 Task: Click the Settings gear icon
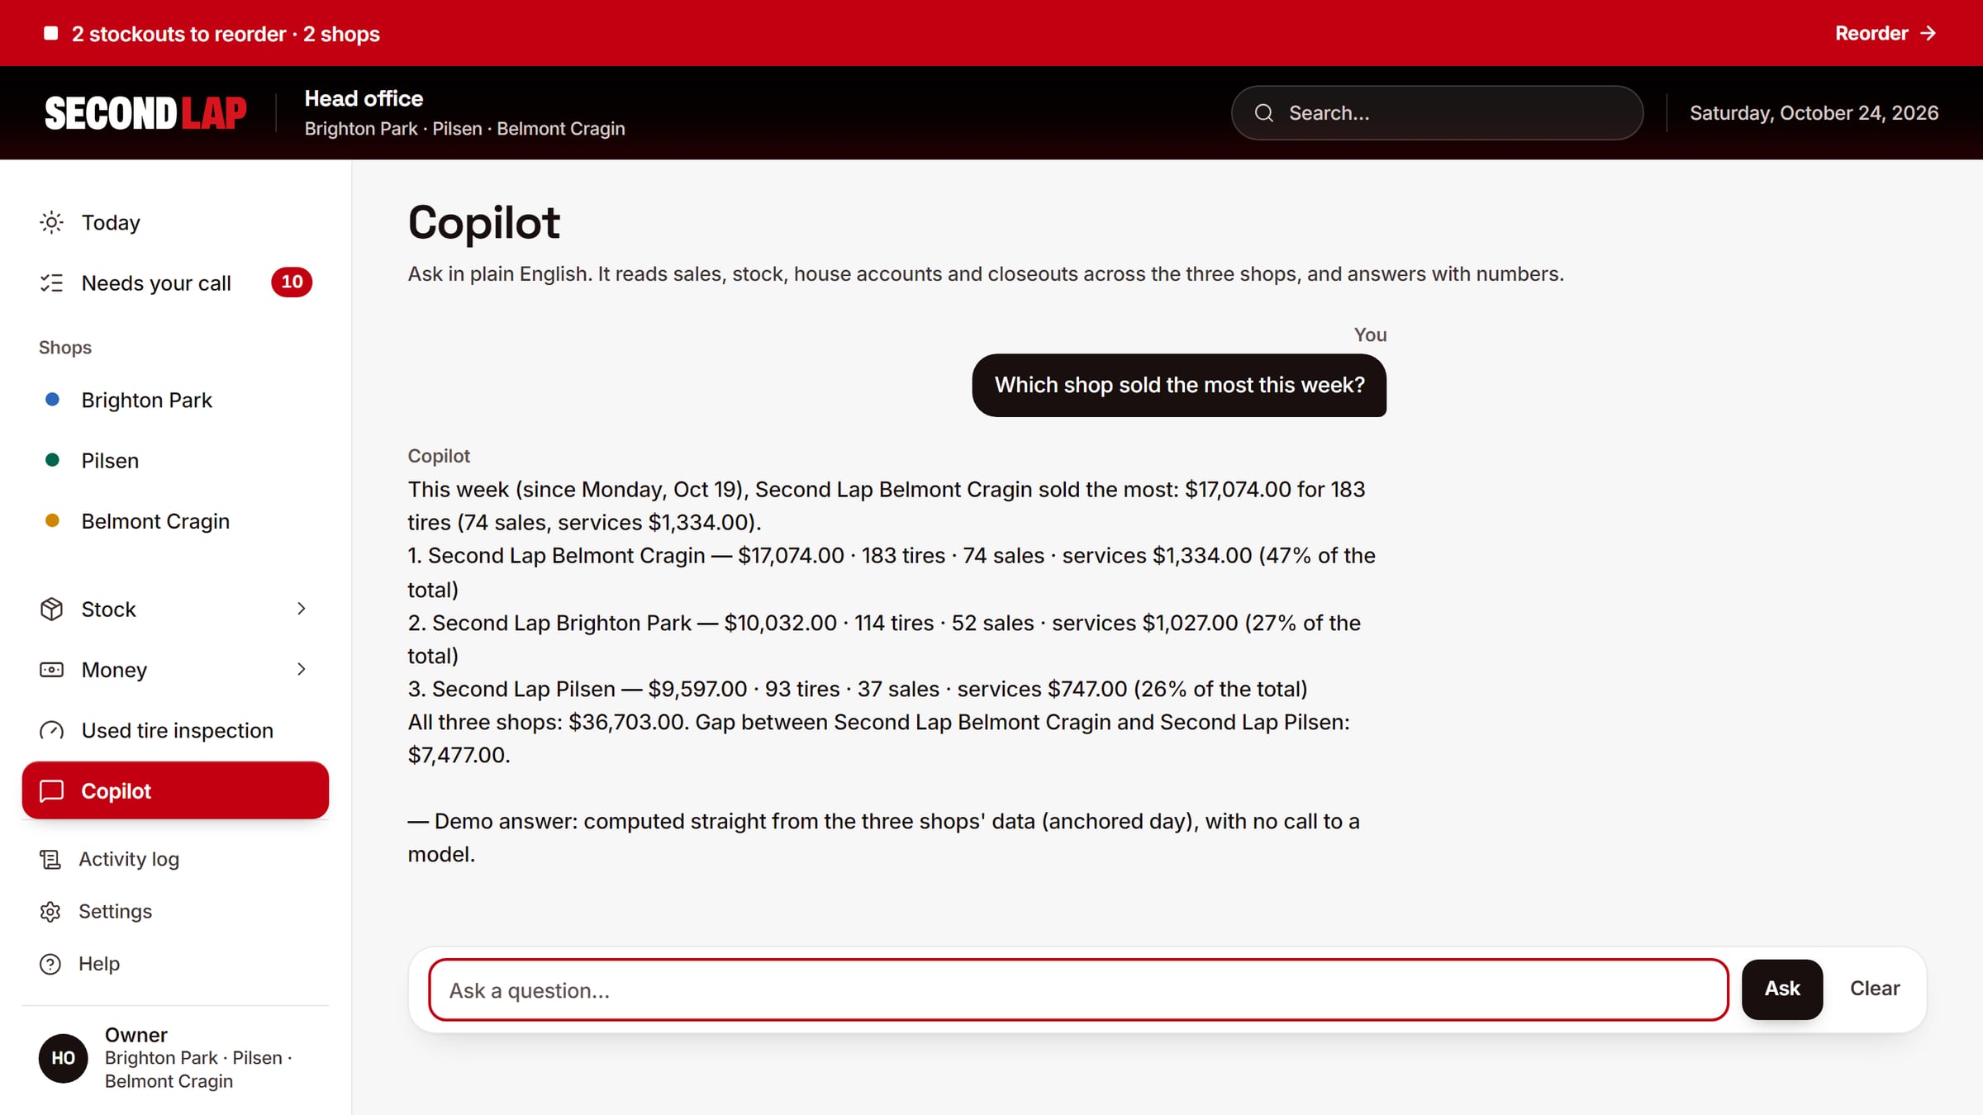click(x=50, y=912)
